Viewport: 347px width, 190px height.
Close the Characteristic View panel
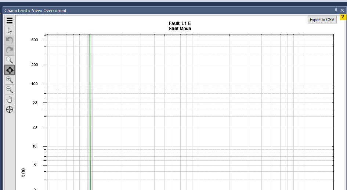pyautogui.click(x=342, y=11)
